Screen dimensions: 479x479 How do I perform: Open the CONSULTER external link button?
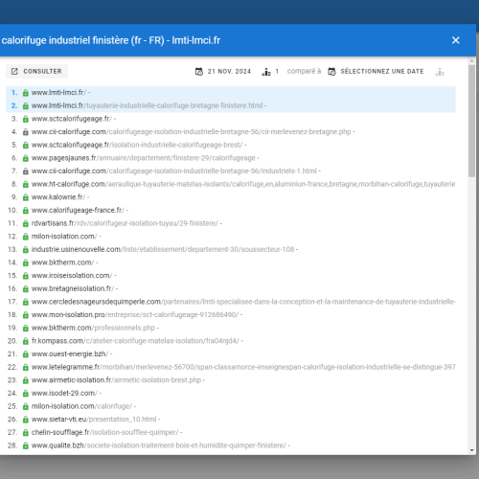pyautogui.click(x=36, y=71)
